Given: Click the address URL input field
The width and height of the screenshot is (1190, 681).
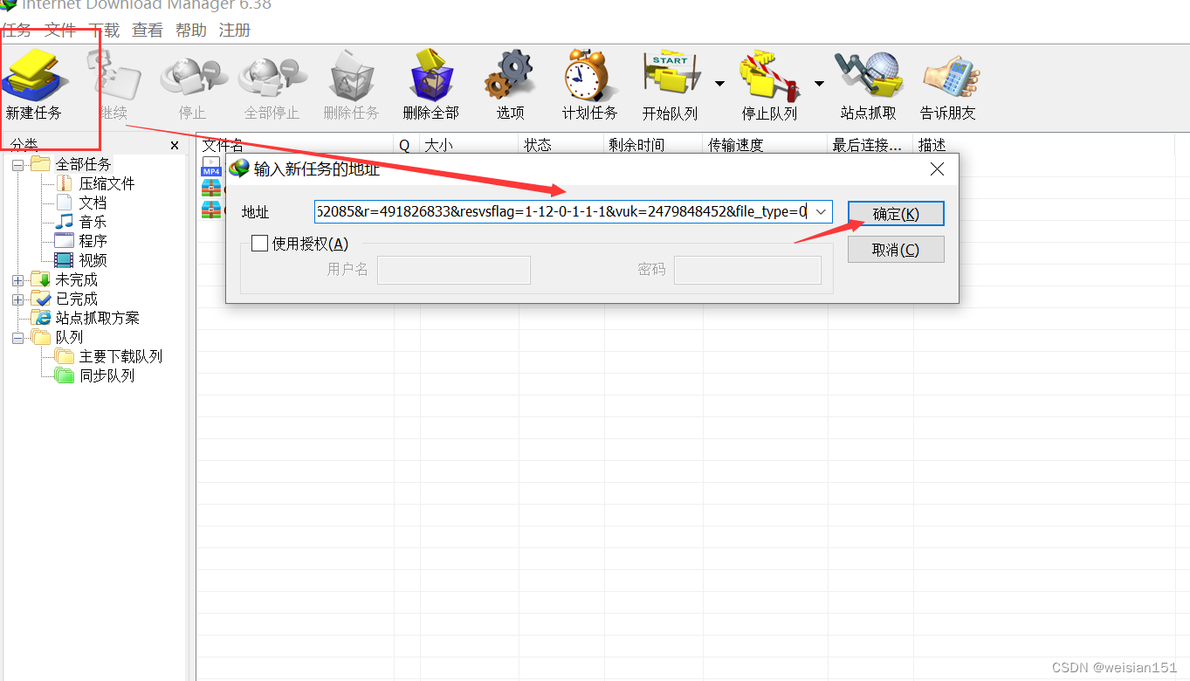Looking at the screenshot, I should tap(561, 211).
